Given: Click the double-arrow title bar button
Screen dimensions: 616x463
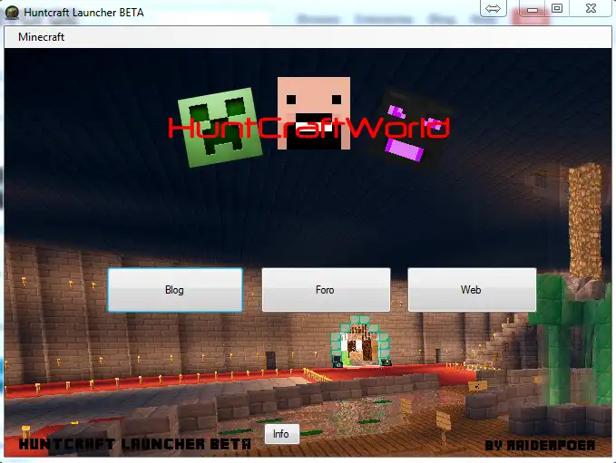Looking at the screenshot, I should click(x=493, y=8).
